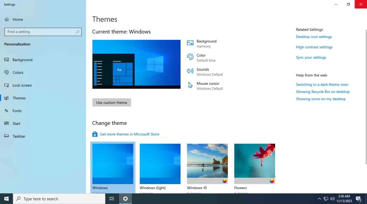Click the 'Help from the web' label
This screenshot has width=367, height=204.
[312, 75]
